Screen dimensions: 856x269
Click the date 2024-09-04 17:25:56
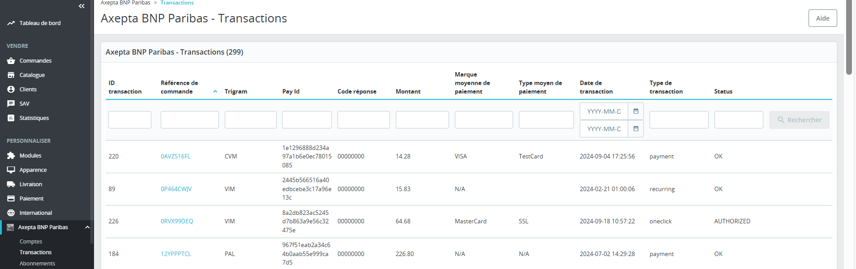(607, 156)
